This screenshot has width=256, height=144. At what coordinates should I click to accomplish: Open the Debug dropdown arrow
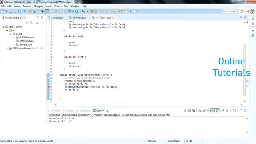coord(73,11)
